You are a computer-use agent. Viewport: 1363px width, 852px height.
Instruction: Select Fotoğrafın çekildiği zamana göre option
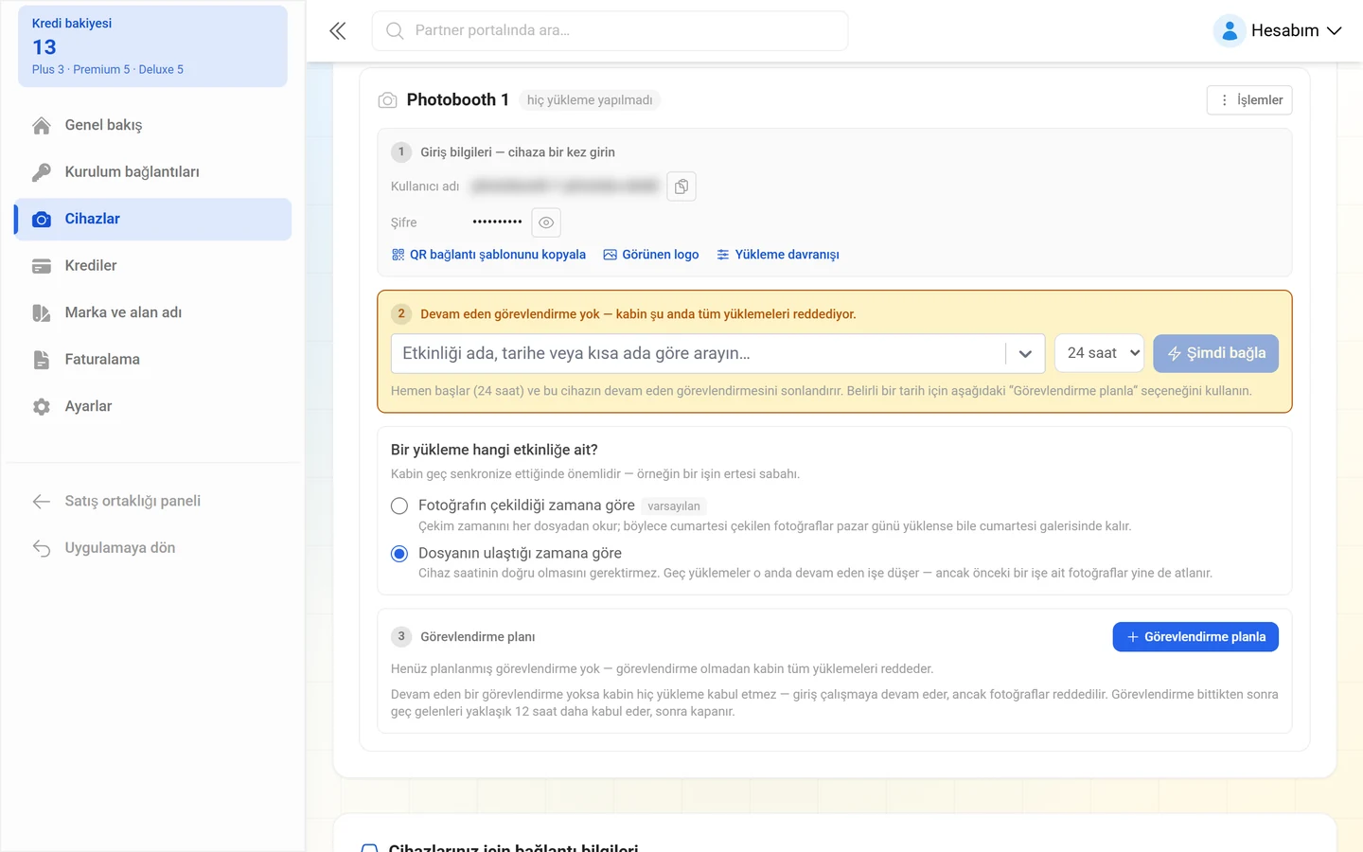pyautogui.click(x=399, y=506)
